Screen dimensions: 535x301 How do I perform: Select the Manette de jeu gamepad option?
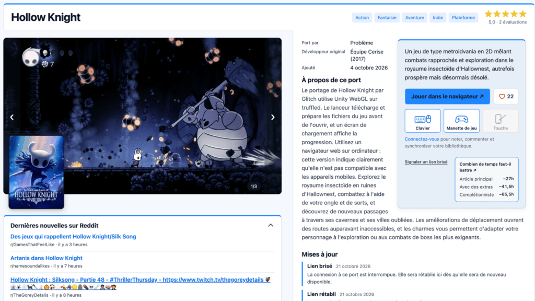click(x=461, y=121)
